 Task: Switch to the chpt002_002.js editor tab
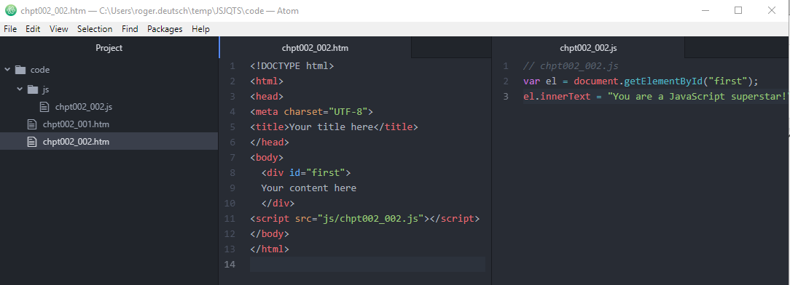588,48
